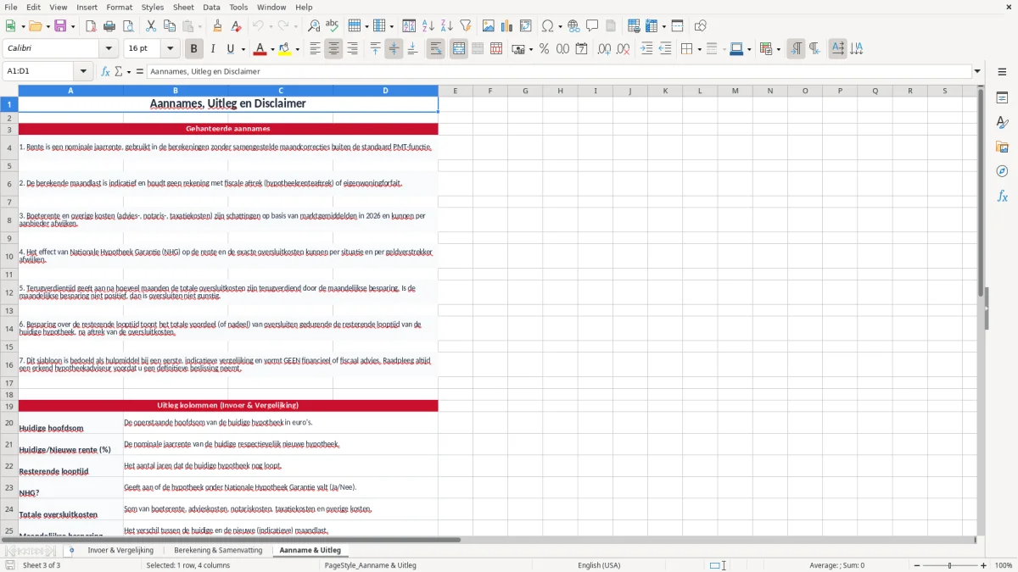
Task: Switch to Berekening & Samenvatting sheet tab
Action: tap(218, 551)
